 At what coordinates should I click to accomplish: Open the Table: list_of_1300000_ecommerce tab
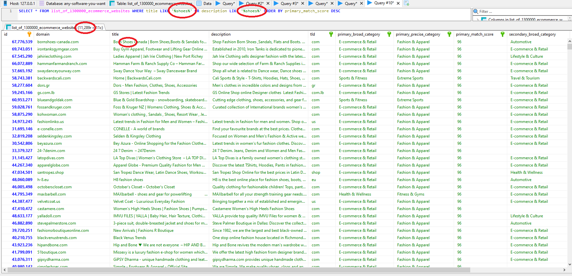point(151,3)
